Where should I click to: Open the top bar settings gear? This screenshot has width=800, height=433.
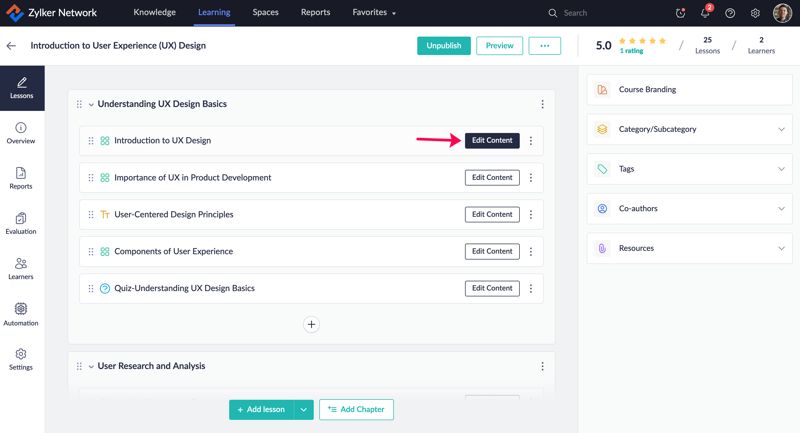755,13
